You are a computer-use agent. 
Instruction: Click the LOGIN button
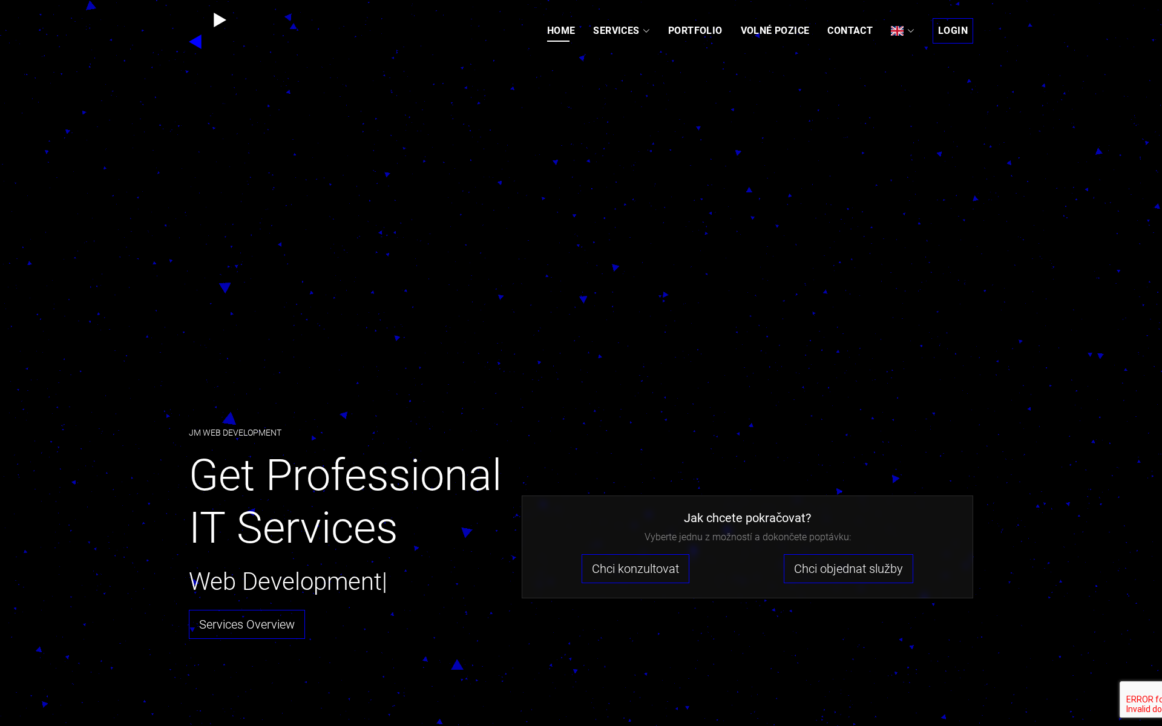[953, 30]
